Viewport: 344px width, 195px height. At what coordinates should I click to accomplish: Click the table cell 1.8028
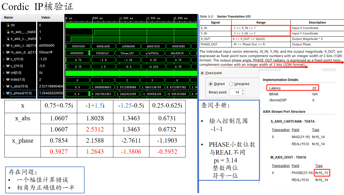pyautogui.click(x=95, y=118)
